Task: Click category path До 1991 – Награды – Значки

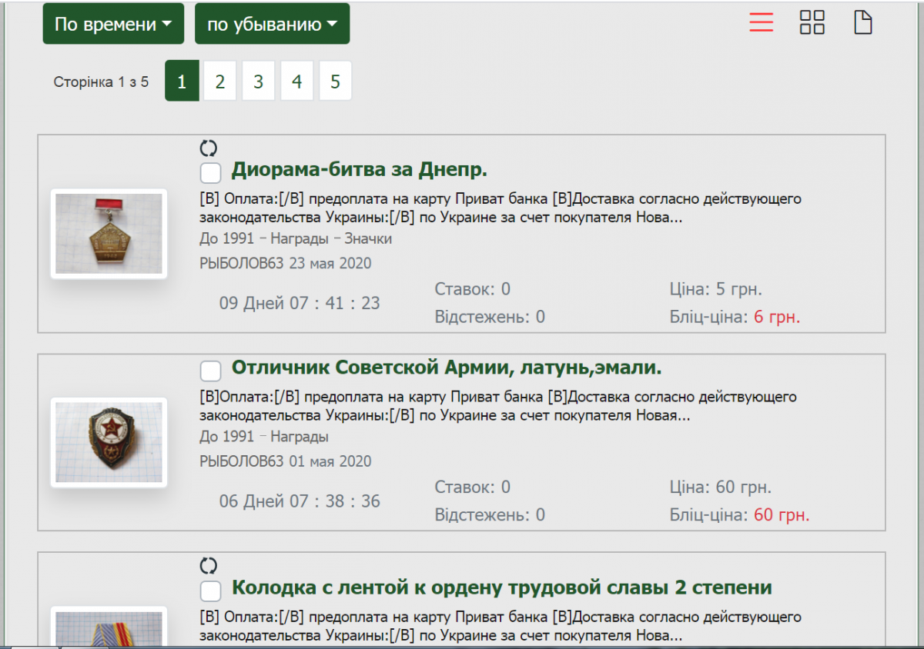Action: (x=296, y=239)
